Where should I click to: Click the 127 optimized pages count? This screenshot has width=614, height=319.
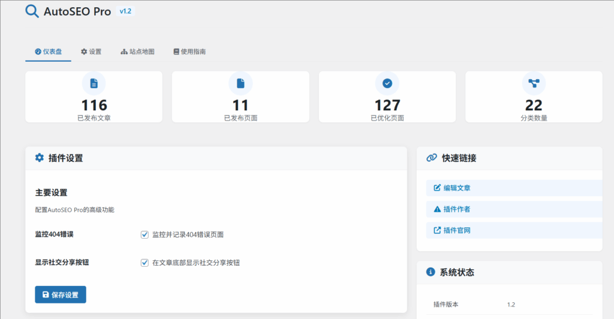click(387, 106)
